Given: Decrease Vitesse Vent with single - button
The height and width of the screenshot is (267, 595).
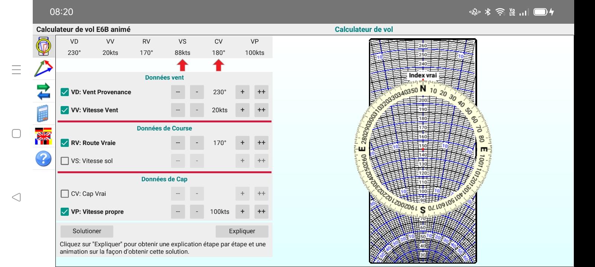Looking at the screenshot, I should pos(197,110).
